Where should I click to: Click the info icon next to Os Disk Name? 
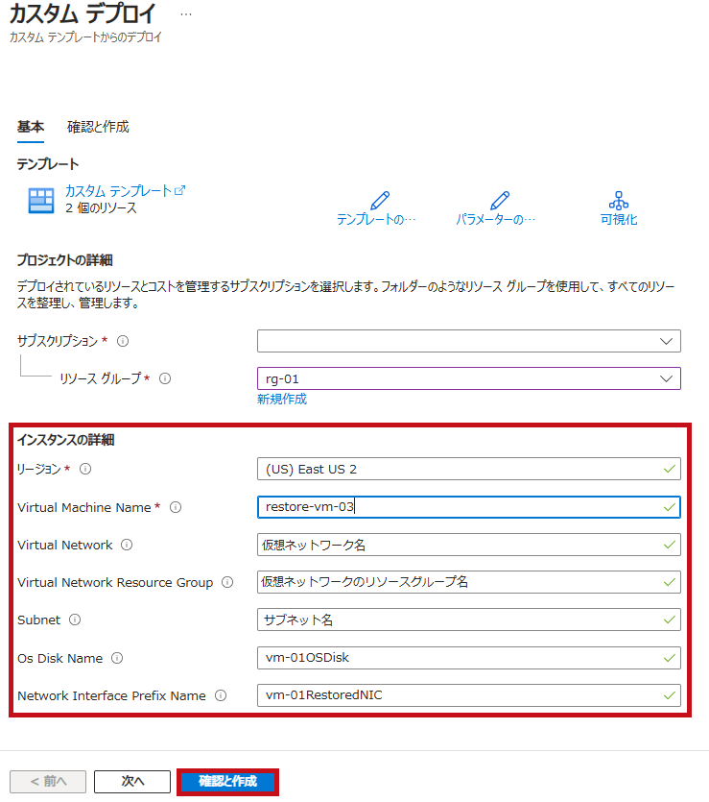point(117,658)
